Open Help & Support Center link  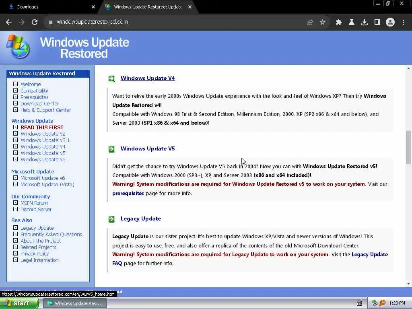pyautogui.click(x=46, y=110)
